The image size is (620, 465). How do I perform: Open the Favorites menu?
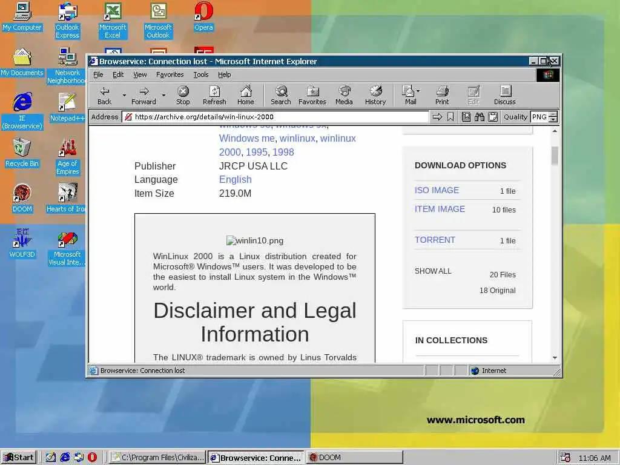tap(170, 74)
